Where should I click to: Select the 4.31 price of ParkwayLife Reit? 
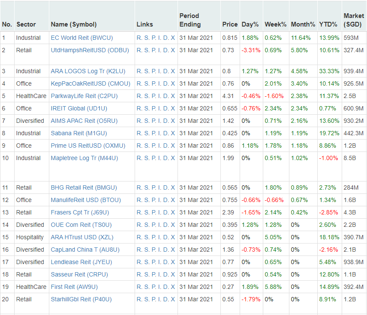[x=228, y=96]
